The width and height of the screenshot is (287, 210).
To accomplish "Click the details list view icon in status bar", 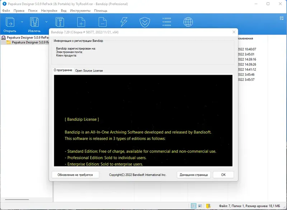I will (x=193, y=206).
